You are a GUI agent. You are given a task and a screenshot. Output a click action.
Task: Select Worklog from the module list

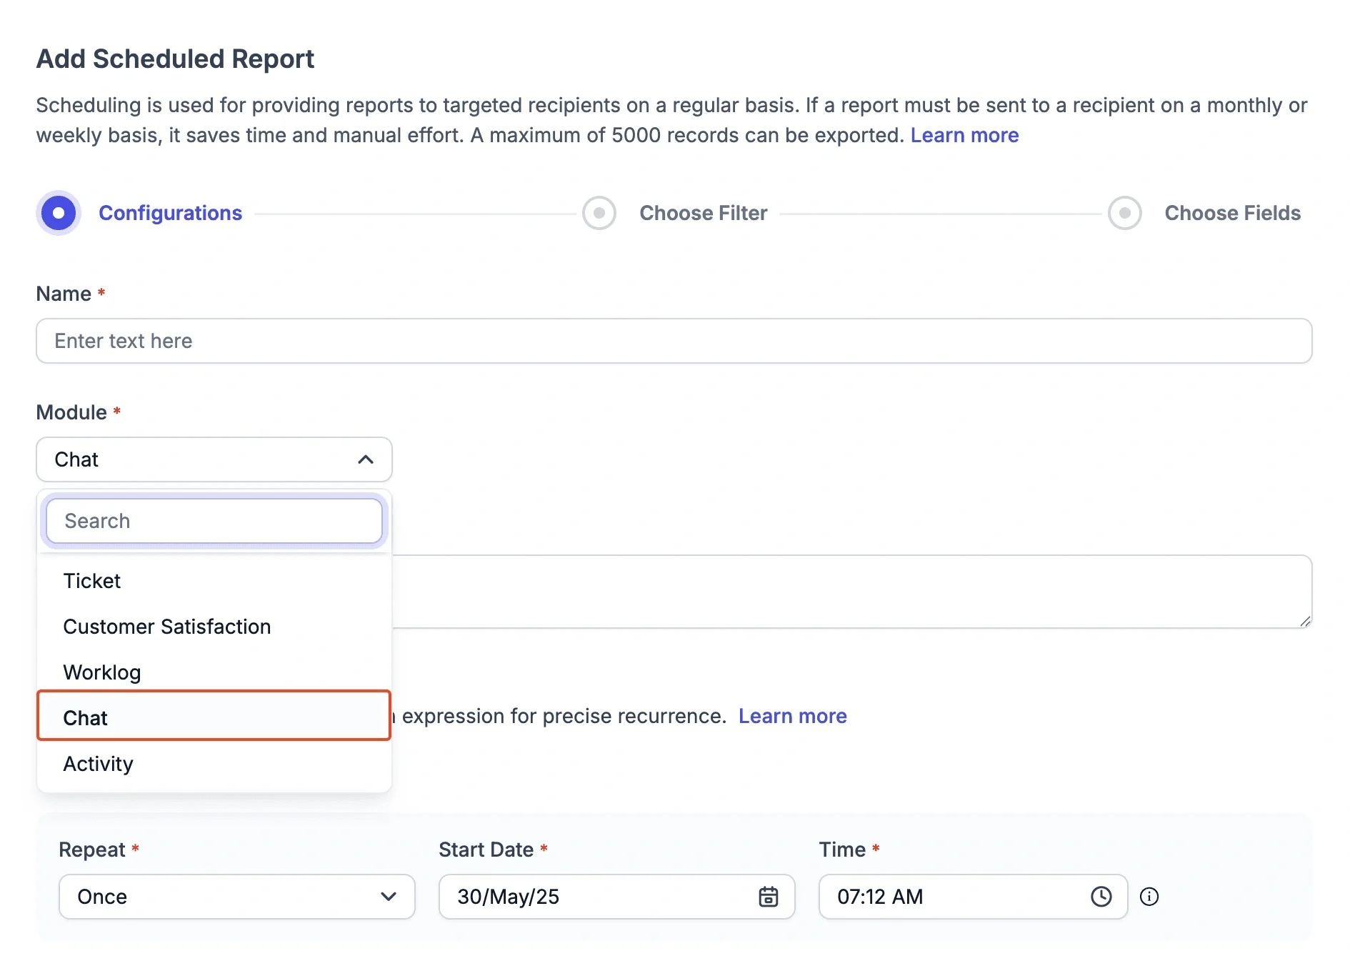(102, 672)
